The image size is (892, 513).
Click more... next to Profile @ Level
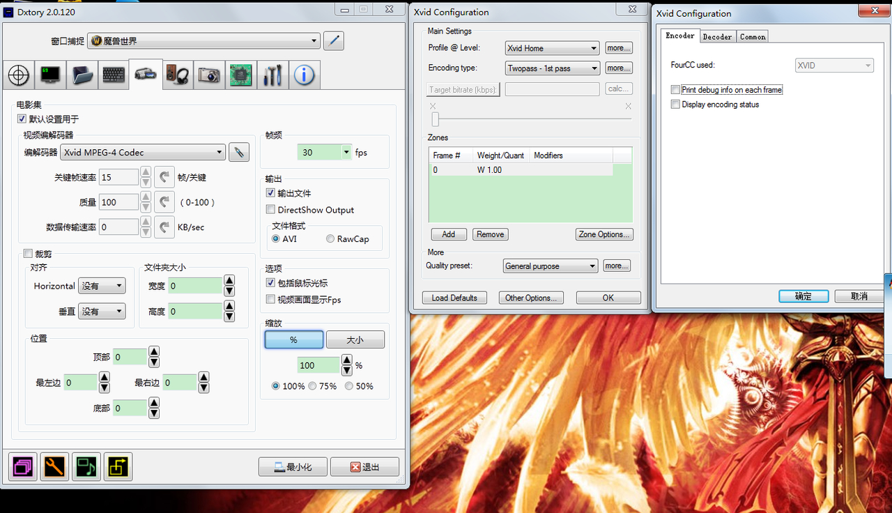tap(618, 48)
